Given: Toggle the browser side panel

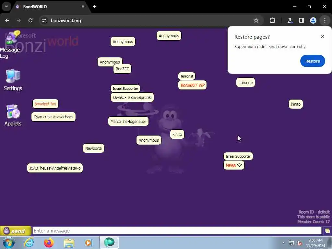Looking at the screenshot, I should tap(302, 20).
